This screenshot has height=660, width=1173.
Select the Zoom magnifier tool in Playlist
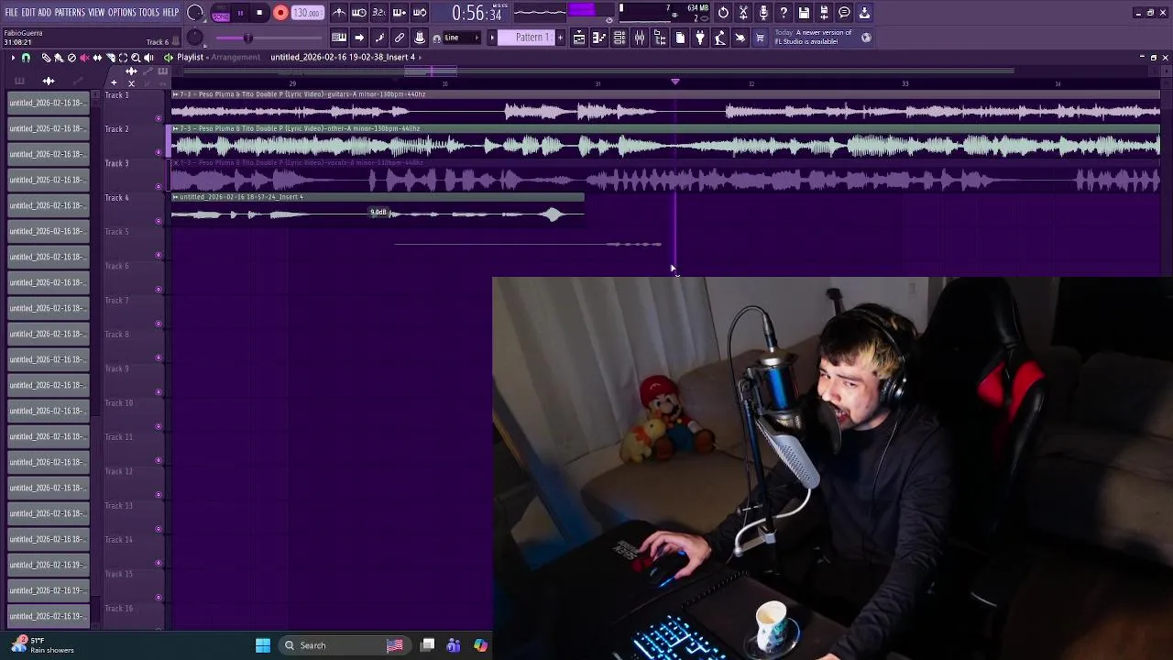pos(136,58)
